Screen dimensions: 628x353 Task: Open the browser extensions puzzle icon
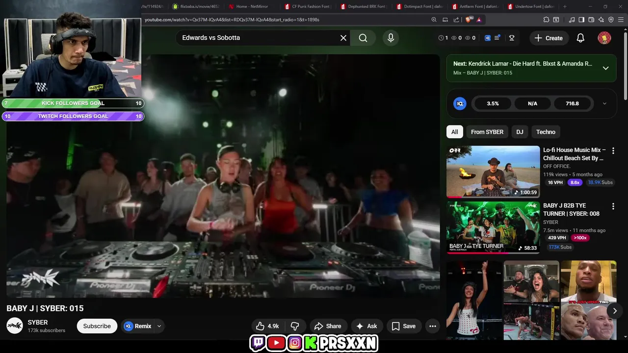(546, 20)
